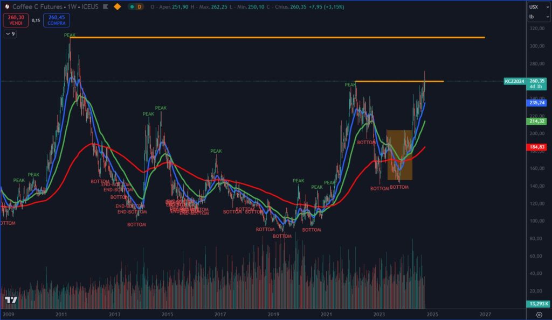
Task: Click the flag icon beside ICEUS
Action: click(x=105, y=6)
